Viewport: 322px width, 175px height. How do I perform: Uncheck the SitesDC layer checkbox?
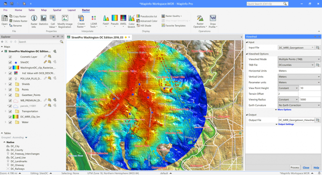pyautogui.click(x=10, y=62)
